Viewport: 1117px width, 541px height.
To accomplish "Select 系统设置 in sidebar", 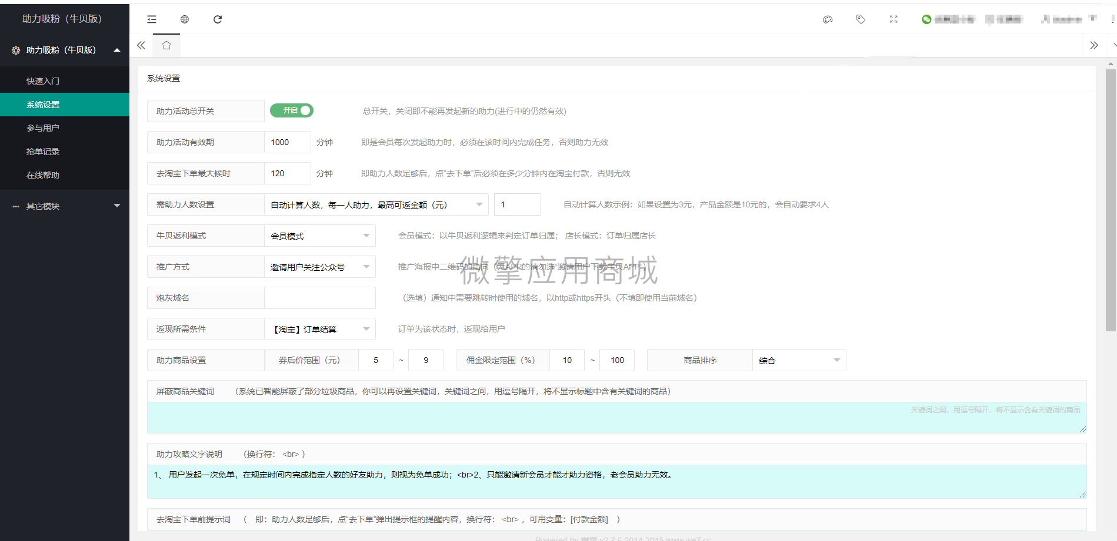I will (x=65, y=105).
